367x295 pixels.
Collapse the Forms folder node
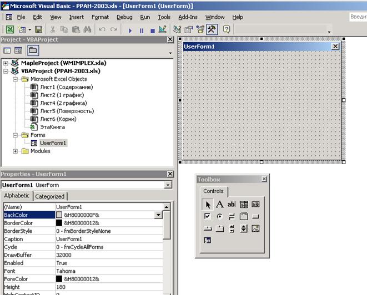tap(15, 135)
